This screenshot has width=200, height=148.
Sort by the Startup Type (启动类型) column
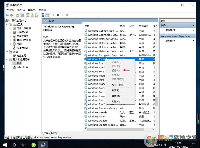[x=144, y=26]
